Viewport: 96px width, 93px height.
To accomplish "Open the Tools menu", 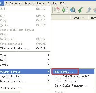I will (41, 4).
